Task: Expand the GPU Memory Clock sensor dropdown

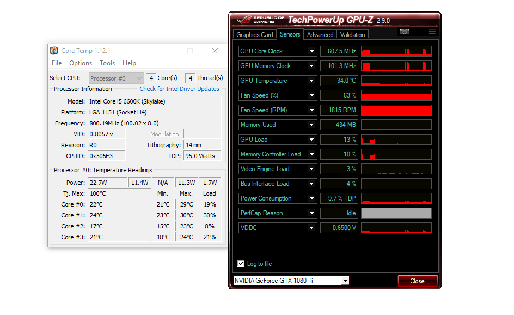Action: click(x=311, y=66)
